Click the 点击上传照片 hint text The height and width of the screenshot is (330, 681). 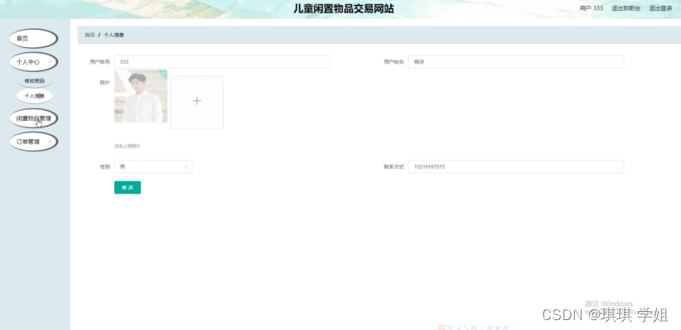point(128,146)
